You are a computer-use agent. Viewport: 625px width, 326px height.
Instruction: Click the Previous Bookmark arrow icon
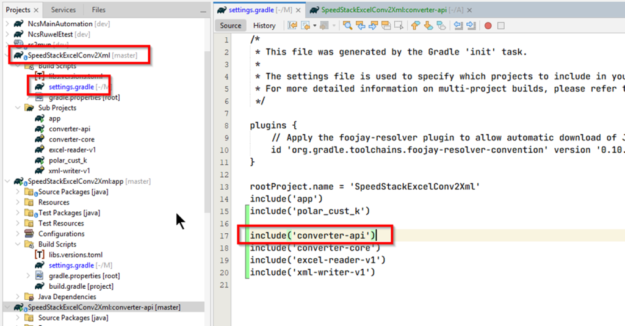coord(415,26)
